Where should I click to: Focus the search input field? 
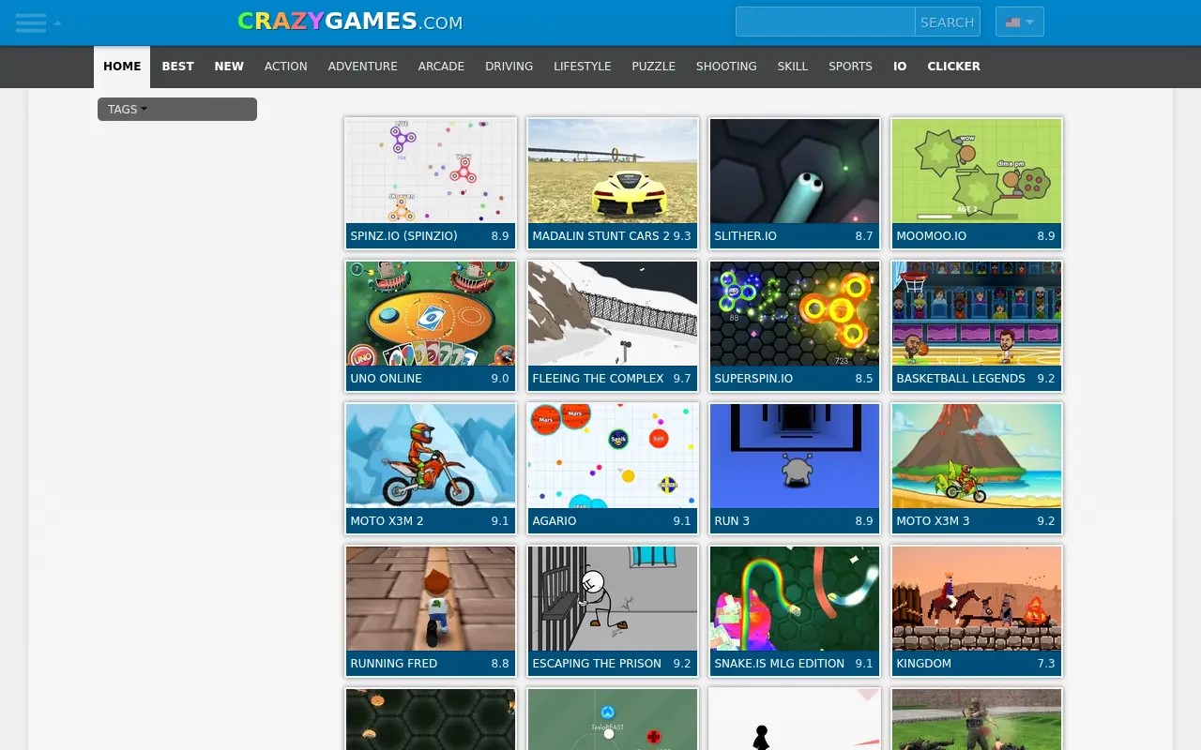pyautogui.click(x=826, y=22)
